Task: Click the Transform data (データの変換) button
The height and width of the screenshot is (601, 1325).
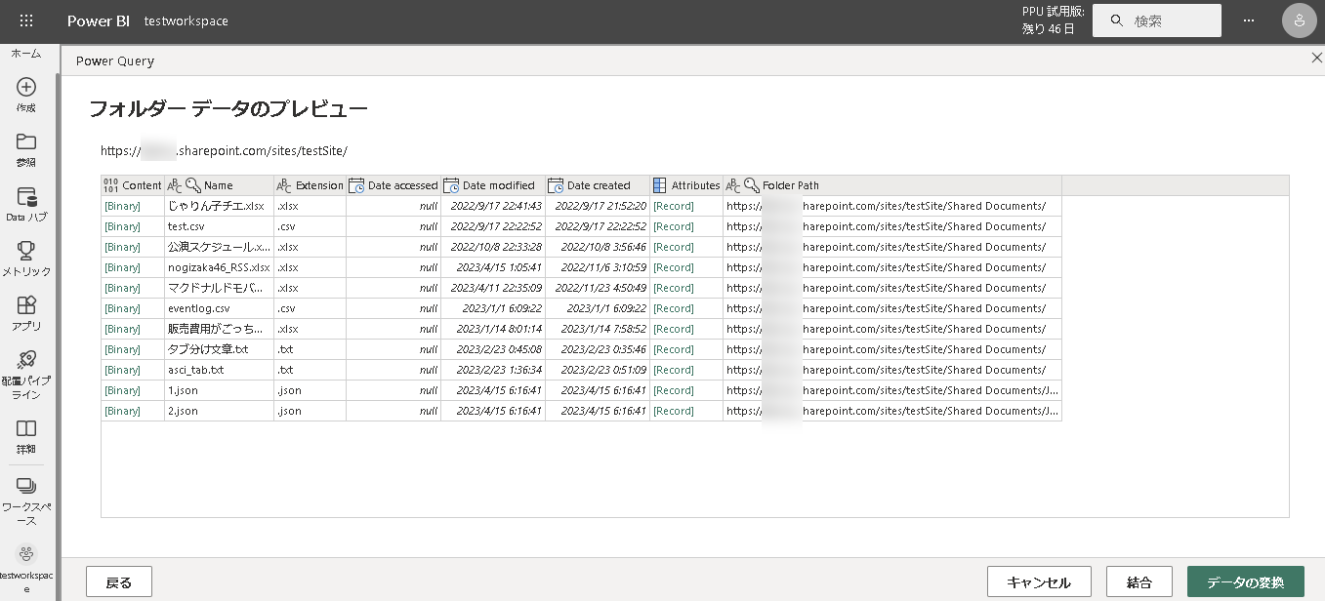Action: pos(1246,582)
